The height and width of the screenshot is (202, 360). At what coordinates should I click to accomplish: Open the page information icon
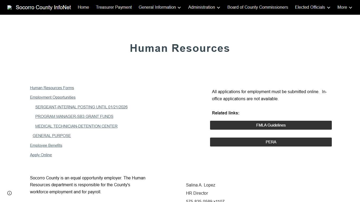point(9,193)
